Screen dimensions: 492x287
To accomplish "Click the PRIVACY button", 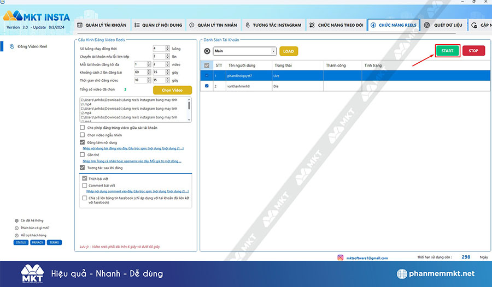I will (x=37, y=242).
